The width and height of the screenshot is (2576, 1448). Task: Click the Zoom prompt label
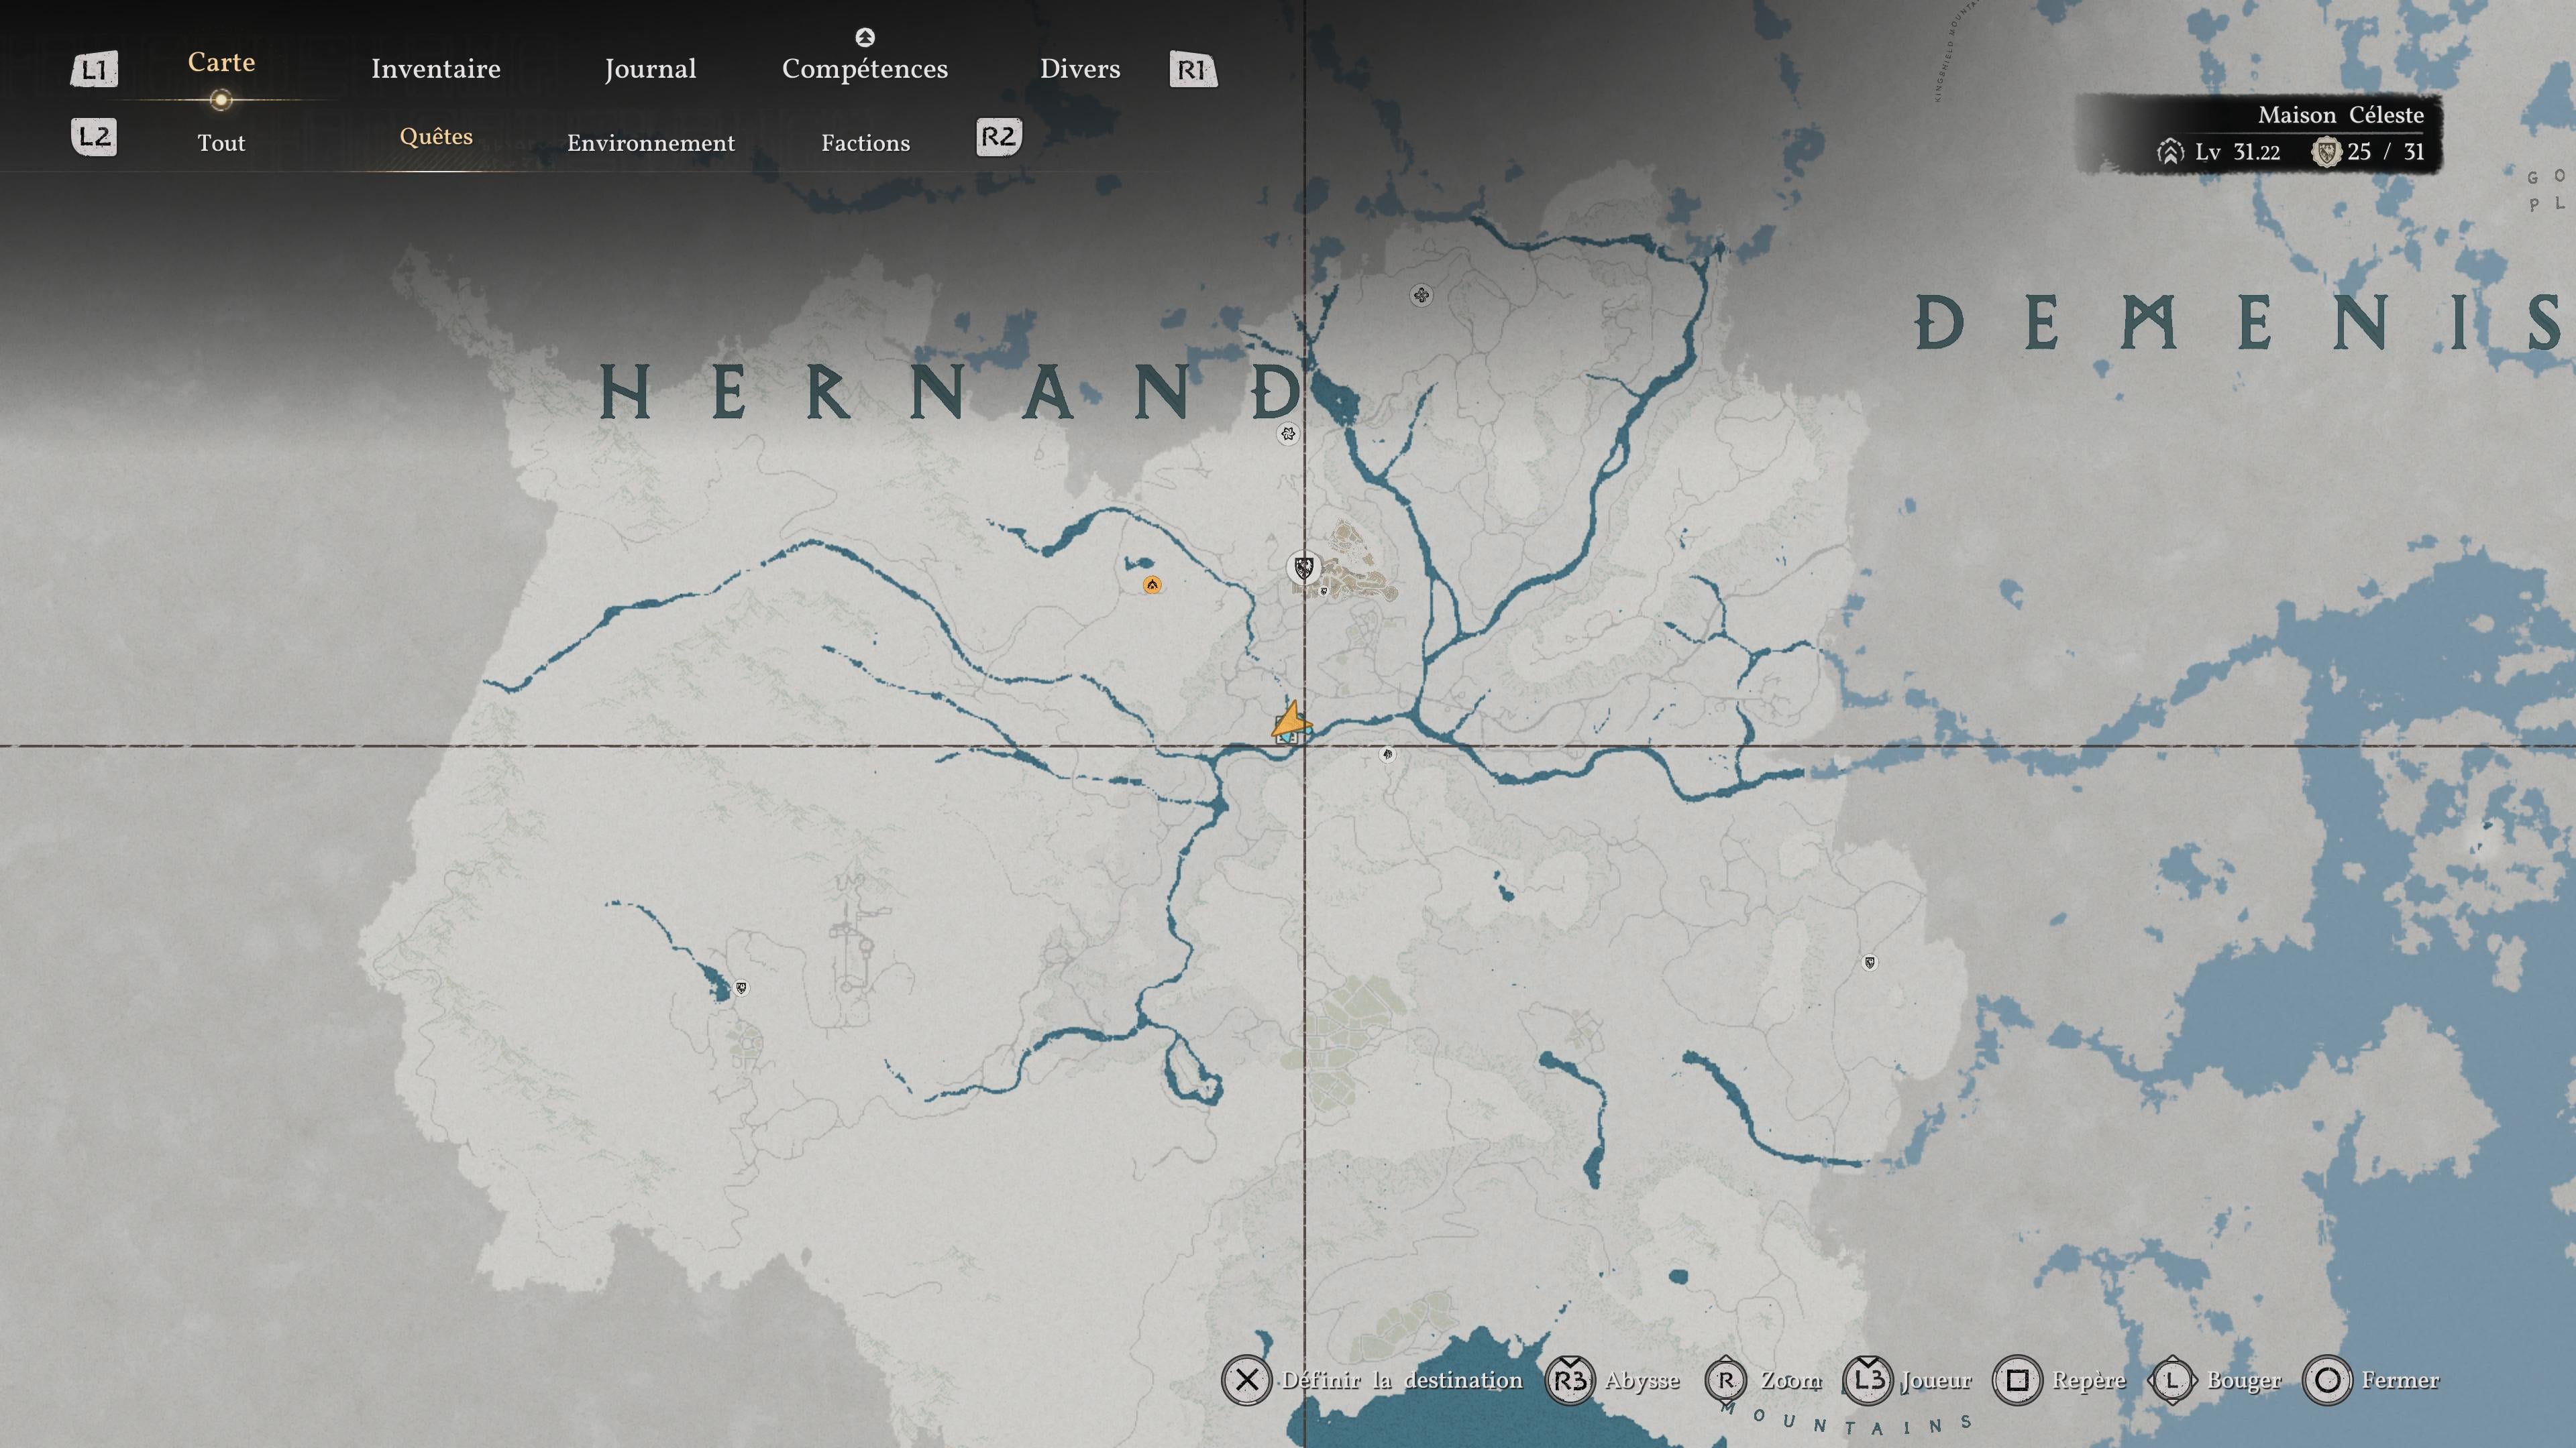[x=1791, y=1380]
